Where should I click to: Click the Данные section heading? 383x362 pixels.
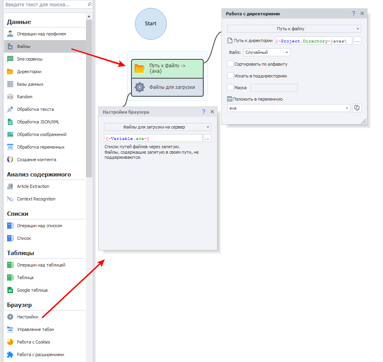tap(19, 22)
